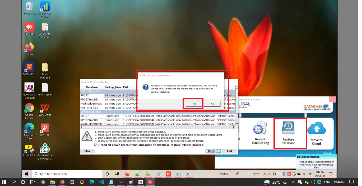Untick the 'I read all above precautions' checkbox
Screen dimensions: 362x186
pos(95,145)
